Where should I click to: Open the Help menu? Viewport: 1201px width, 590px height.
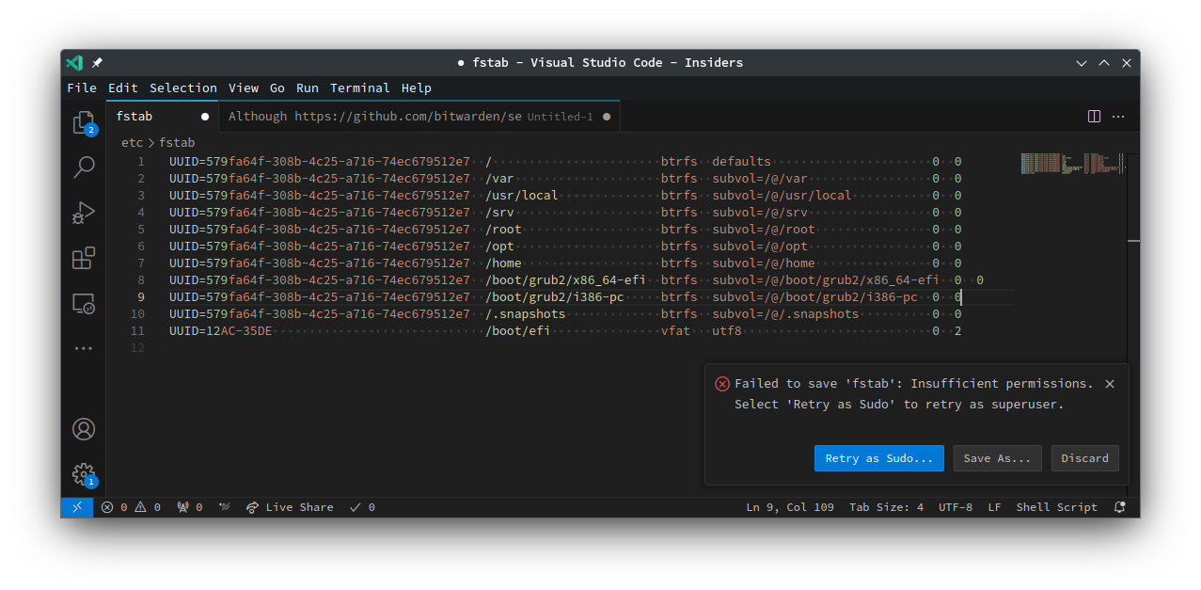click(x=417, y=88)
